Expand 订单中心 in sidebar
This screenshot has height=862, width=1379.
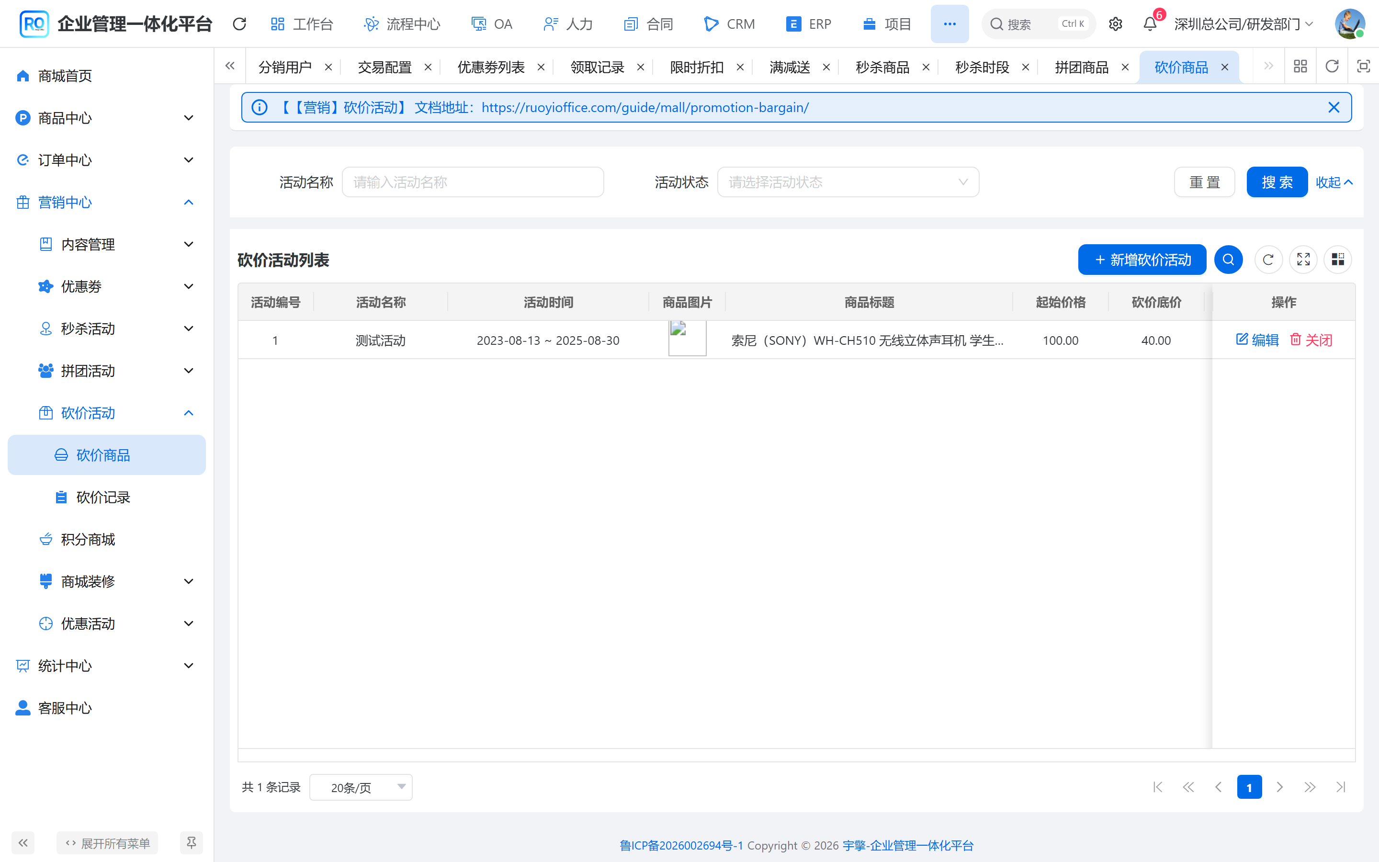click(x=107, y=160)
